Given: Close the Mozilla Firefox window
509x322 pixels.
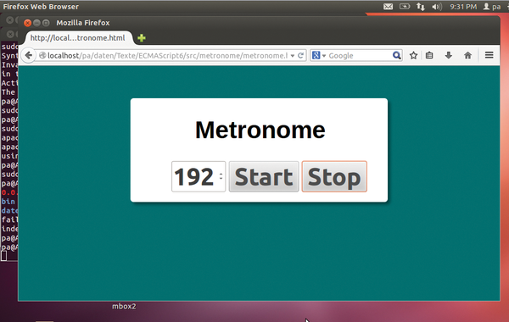Looking at the screenshot, I should 28,23.
